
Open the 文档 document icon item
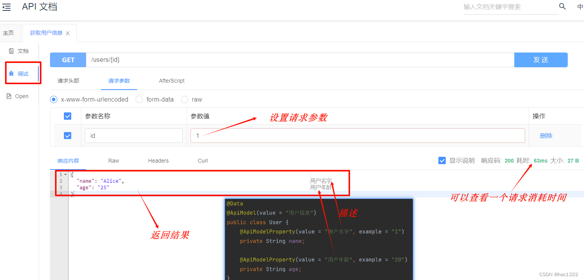11,51
